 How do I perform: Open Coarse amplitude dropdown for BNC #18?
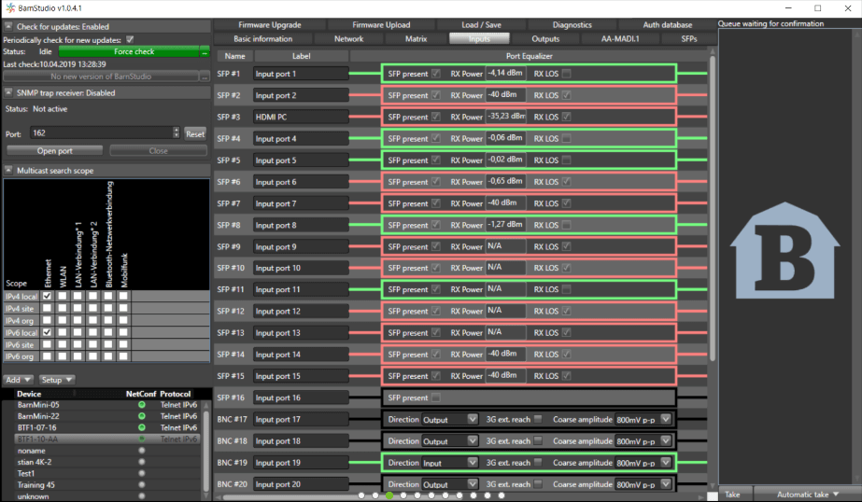pos(665,441)
